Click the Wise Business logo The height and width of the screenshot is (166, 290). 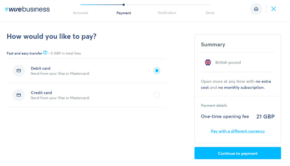point(28,9)
